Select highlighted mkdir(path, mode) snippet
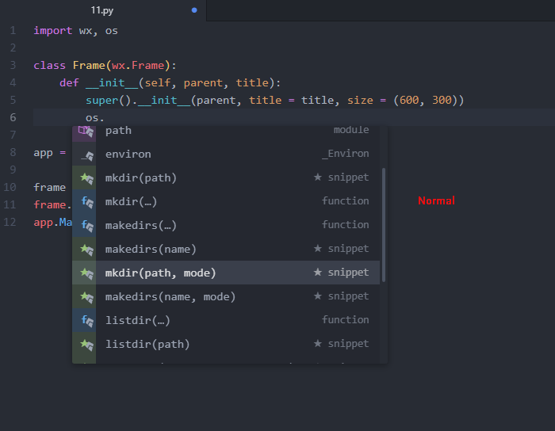The height and width of the screenshot is (431, 555). [226, 273]
